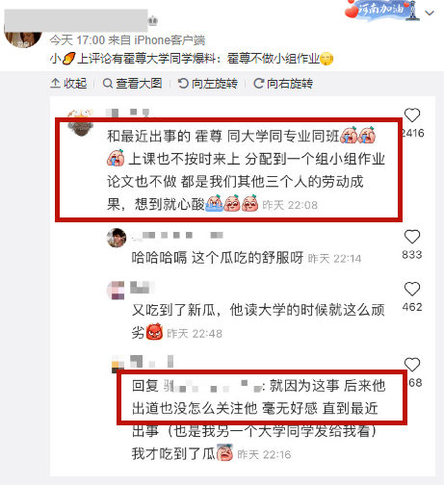Image resolution: width=444 pixels, height=485 pixels.
Task: Click the embedded comment screenshot image
Action: coord(243,287)
